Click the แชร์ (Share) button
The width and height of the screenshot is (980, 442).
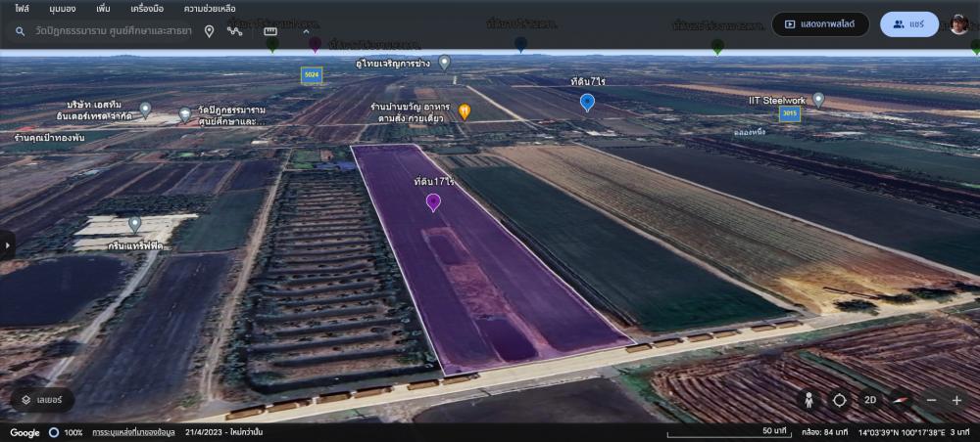[909, 24]
